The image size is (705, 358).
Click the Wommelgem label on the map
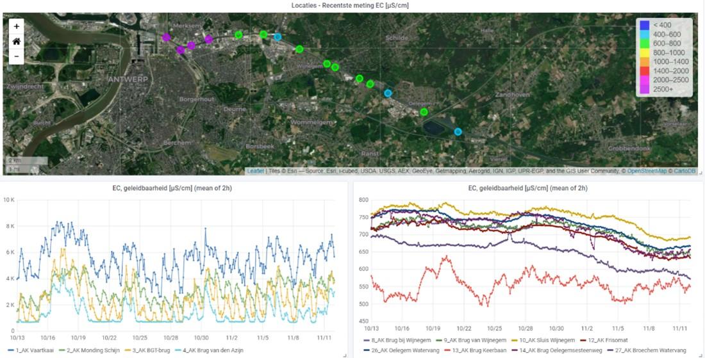[x=311, y=122]
